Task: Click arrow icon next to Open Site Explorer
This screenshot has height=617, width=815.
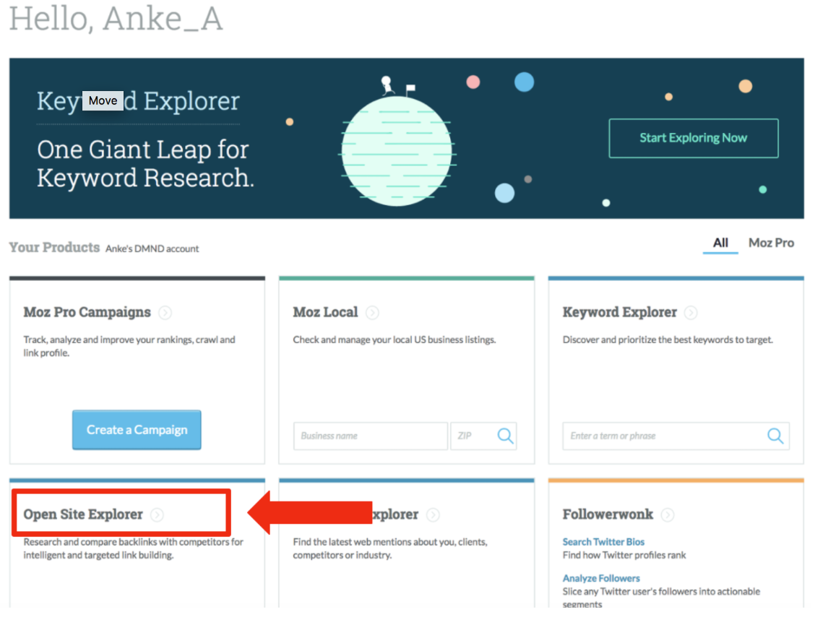Action: [158, 515]
